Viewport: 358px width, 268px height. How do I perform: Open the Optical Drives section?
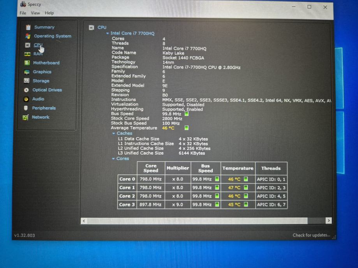tap(47, 90)
